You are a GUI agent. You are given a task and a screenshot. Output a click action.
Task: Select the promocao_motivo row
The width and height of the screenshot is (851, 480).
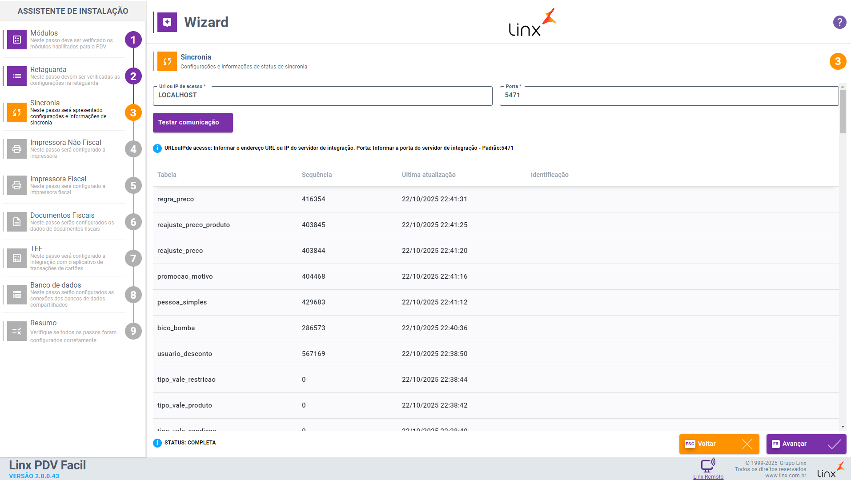click(496, 276)
